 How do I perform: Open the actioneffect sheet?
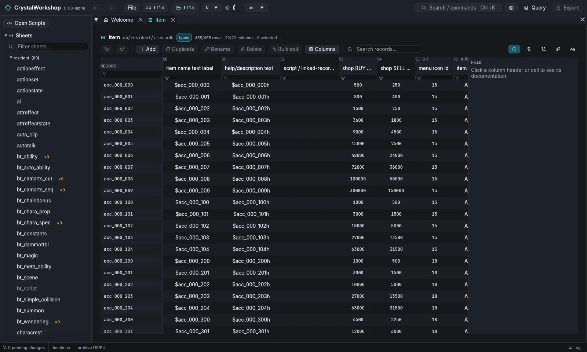pyautogui.click(x=31, y=69)
